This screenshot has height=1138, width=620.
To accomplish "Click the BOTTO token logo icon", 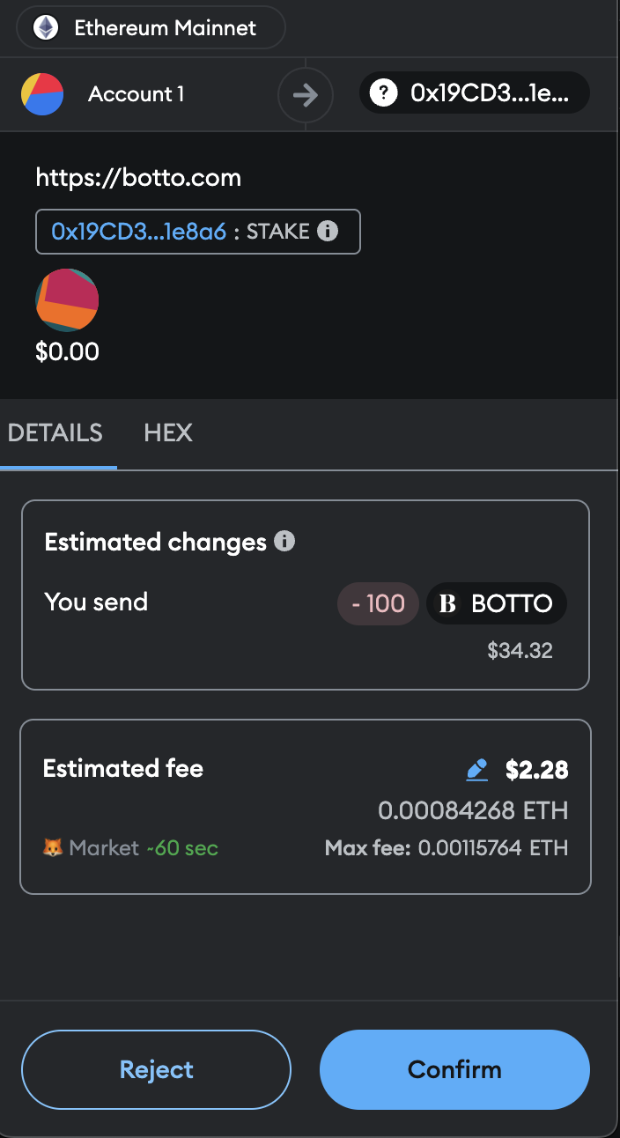I will click(447, 603).
